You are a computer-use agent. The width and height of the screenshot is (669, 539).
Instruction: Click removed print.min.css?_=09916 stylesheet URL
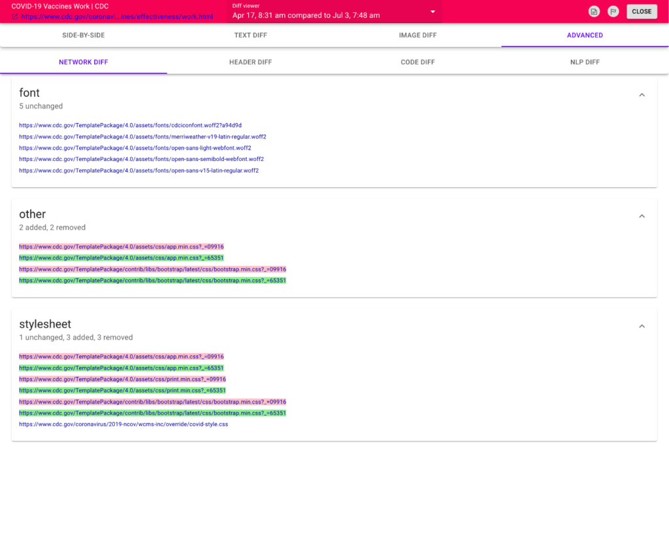(122, 379)
